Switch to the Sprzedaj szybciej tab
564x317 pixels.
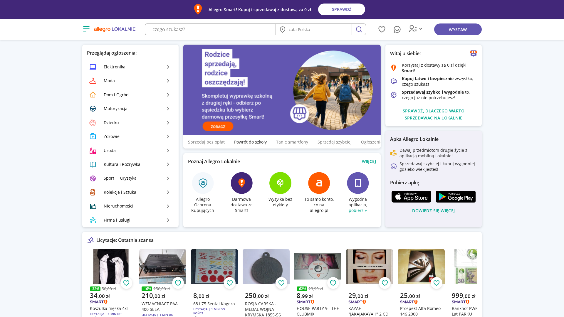click(x=334, y=142)
